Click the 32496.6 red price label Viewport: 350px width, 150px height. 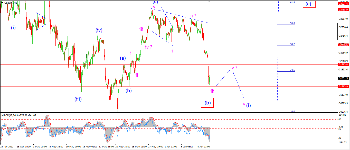[344, 45]
